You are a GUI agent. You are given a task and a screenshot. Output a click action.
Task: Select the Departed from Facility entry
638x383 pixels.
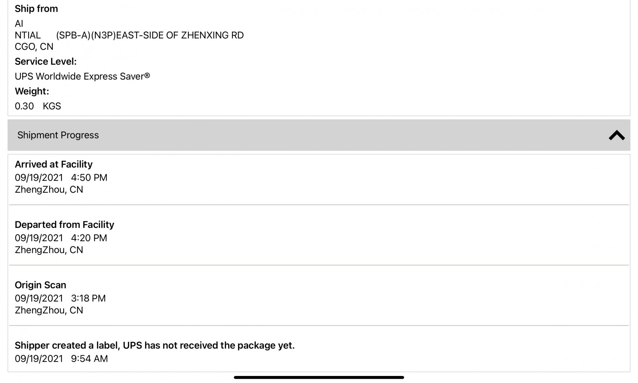(x=64, y=225)
